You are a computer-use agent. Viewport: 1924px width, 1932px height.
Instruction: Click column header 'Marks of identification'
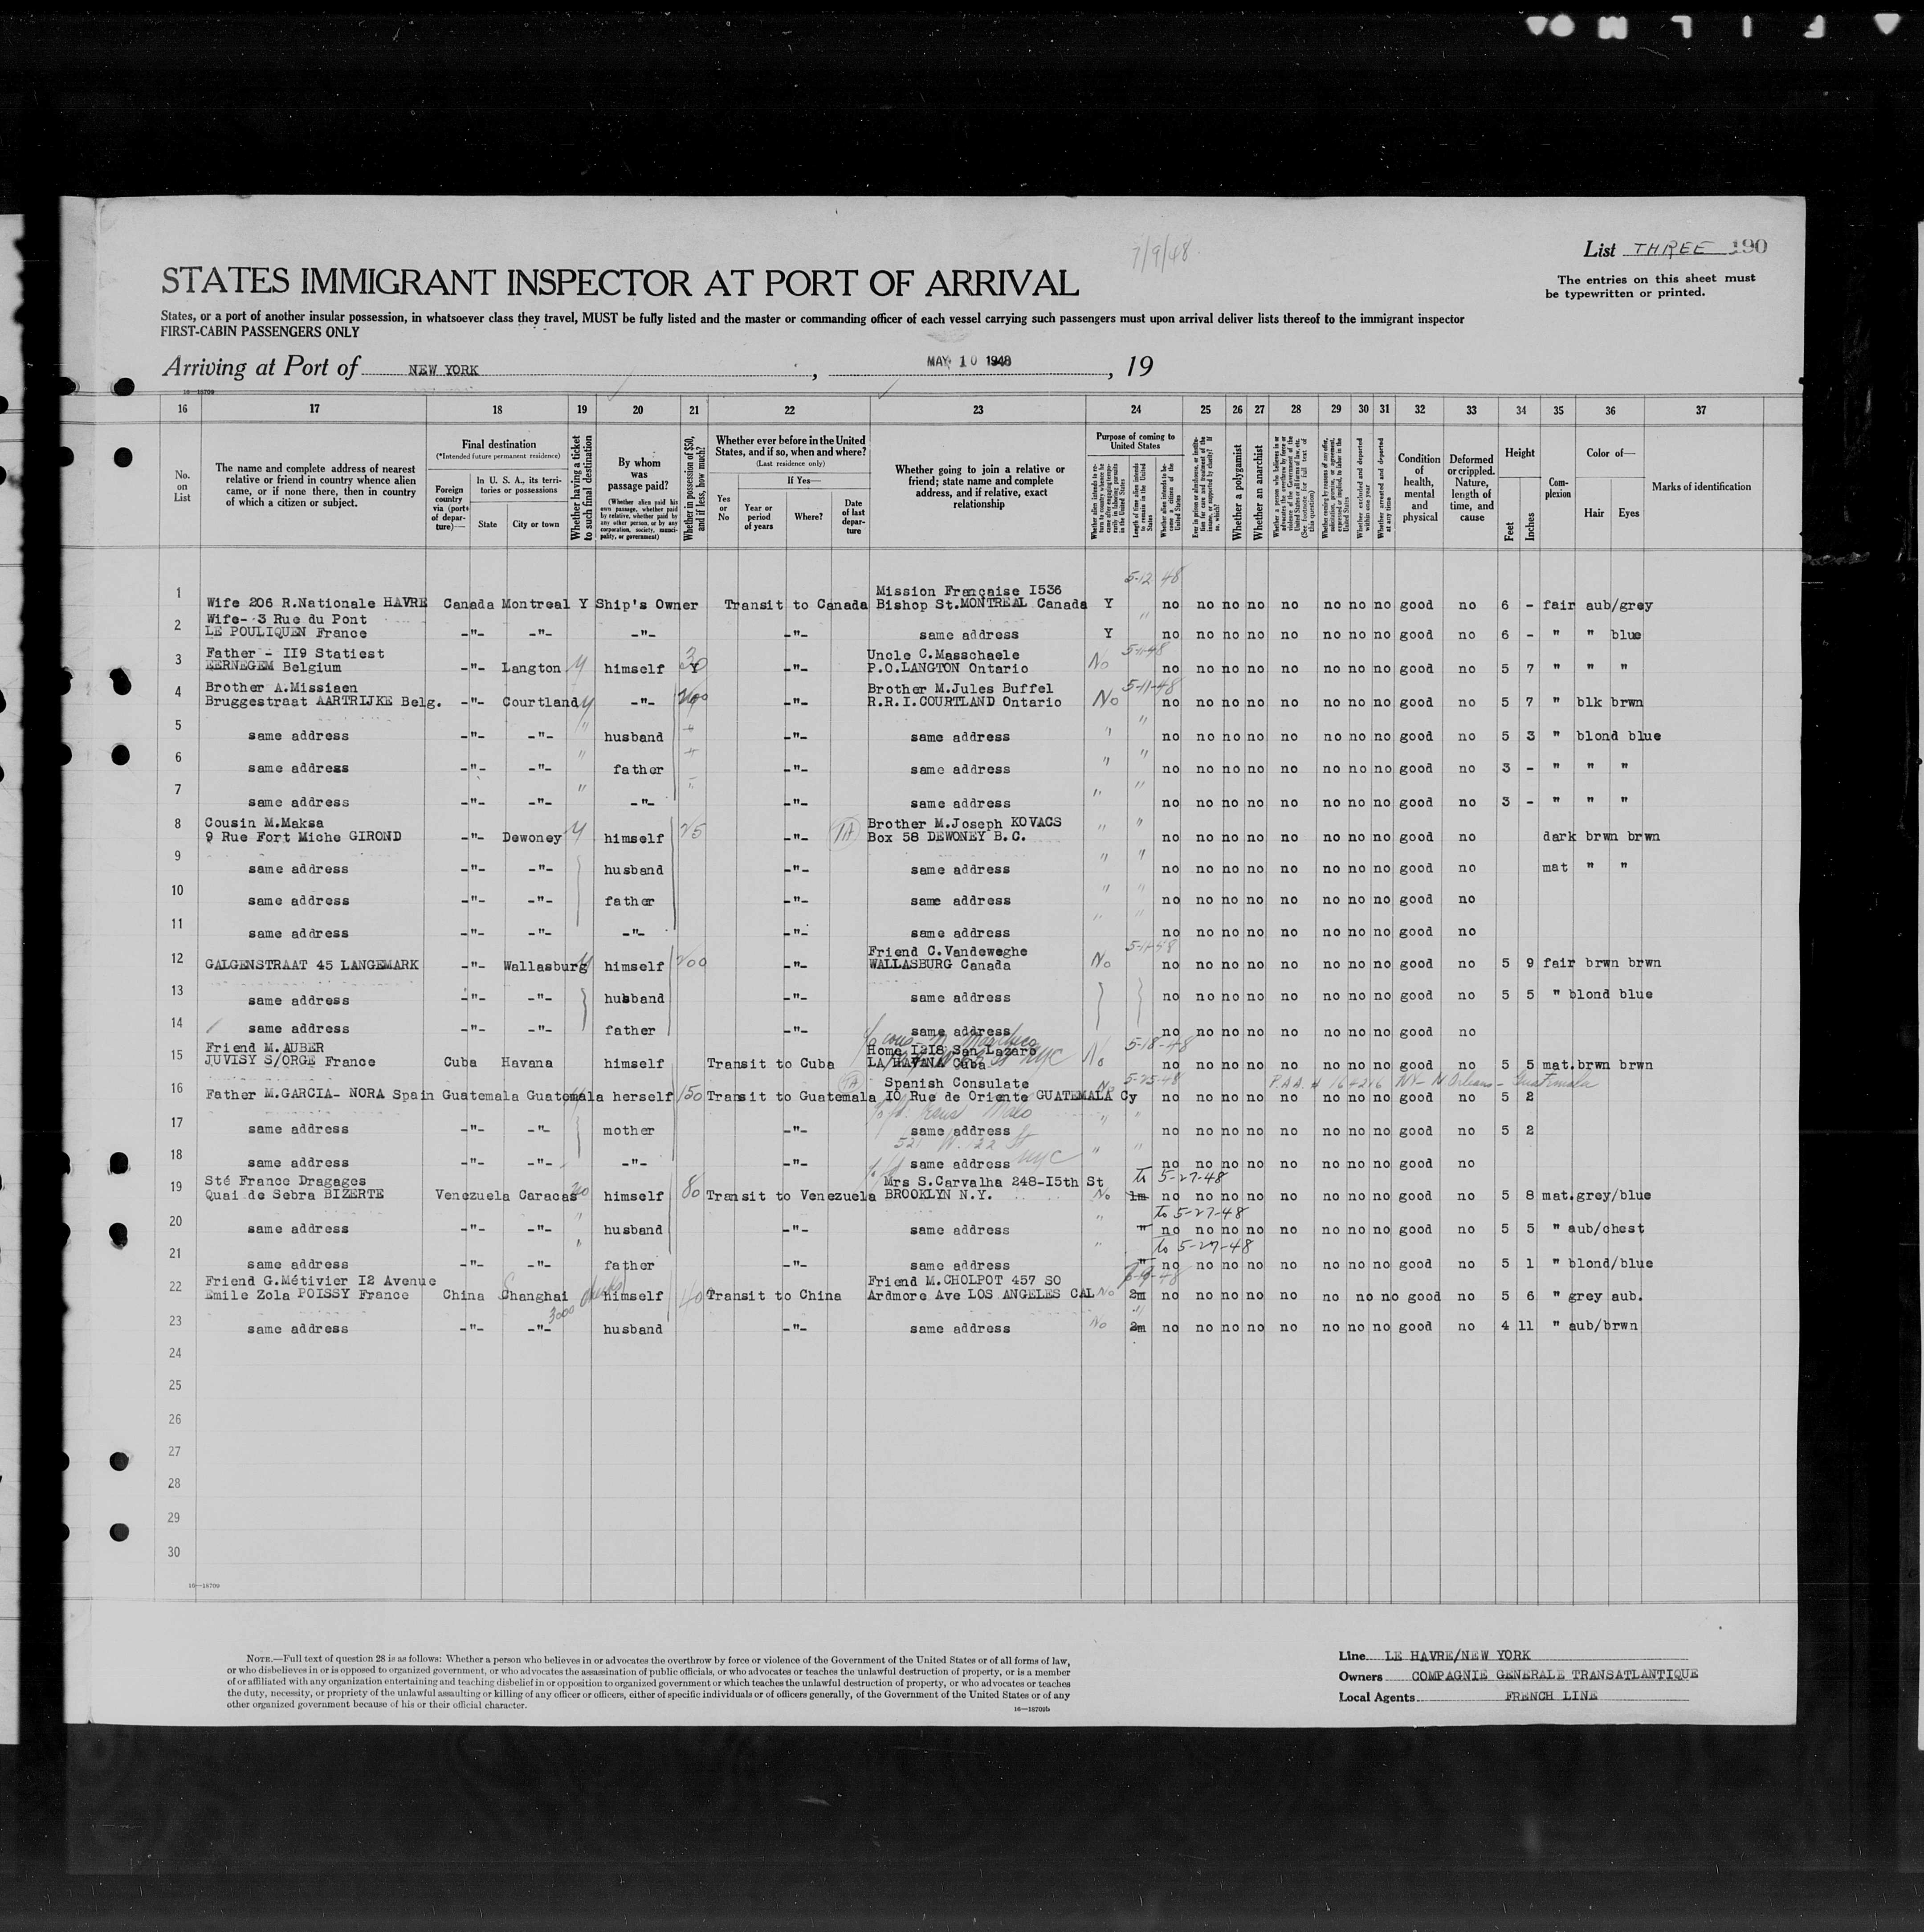coord(1701,487)
